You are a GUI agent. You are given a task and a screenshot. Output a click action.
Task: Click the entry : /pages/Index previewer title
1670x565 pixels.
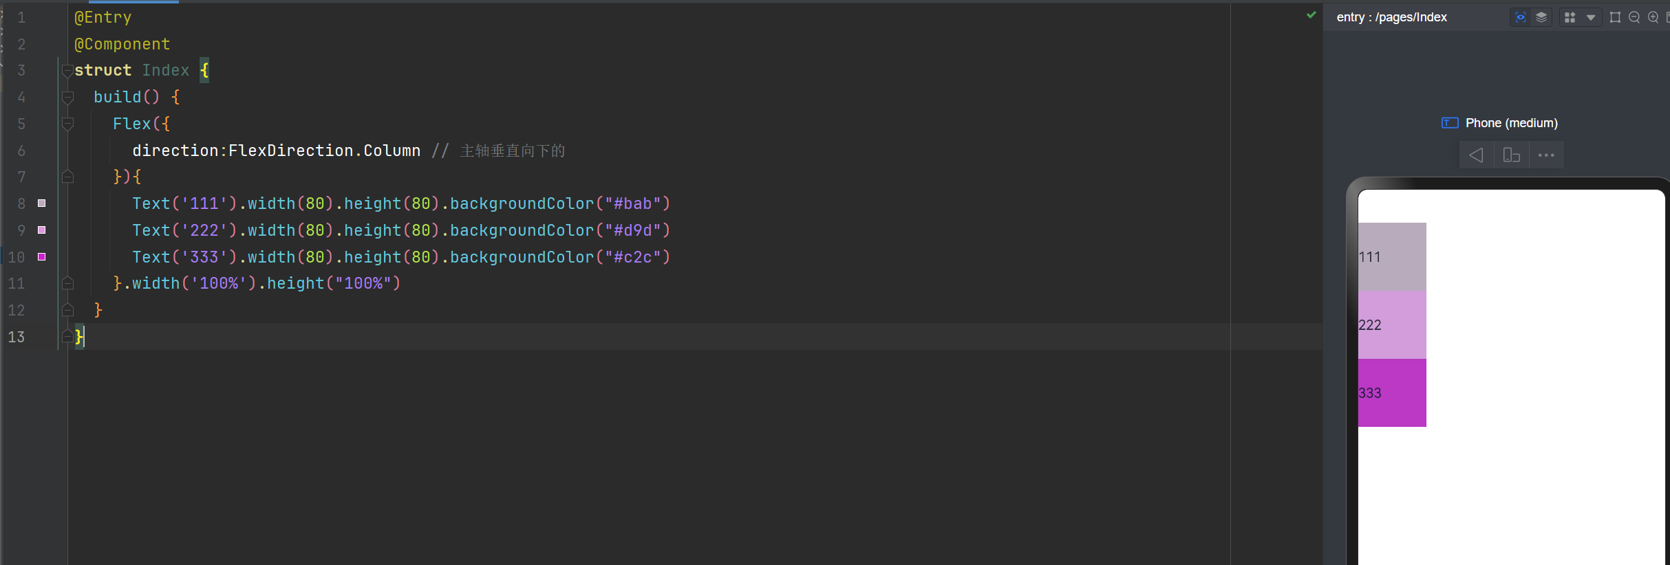pos(1391,17)
